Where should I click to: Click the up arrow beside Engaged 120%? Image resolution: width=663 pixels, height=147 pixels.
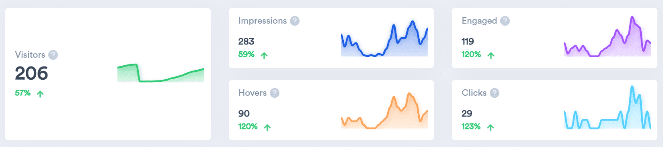[x=491, y=56]
